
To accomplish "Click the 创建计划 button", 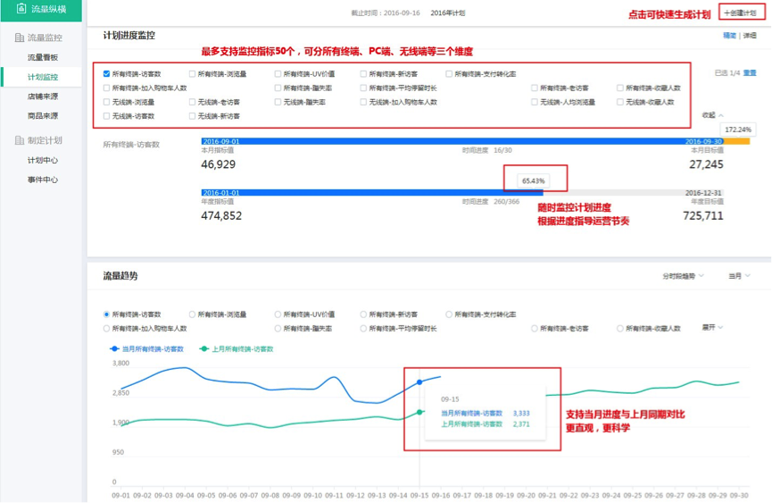I will [x=742, y=13].
